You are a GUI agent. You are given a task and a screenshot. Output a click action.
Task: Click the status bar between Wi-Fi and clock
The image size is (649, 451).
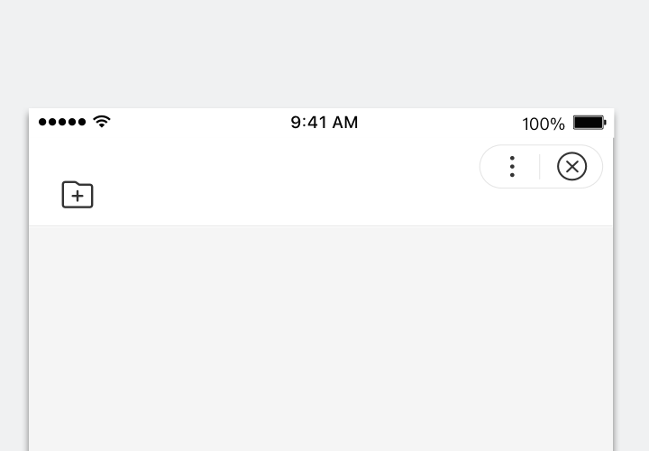[198, 123]
